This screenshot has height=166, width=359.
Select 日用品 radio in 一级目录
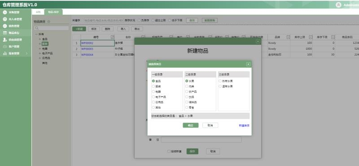[153, 102]
